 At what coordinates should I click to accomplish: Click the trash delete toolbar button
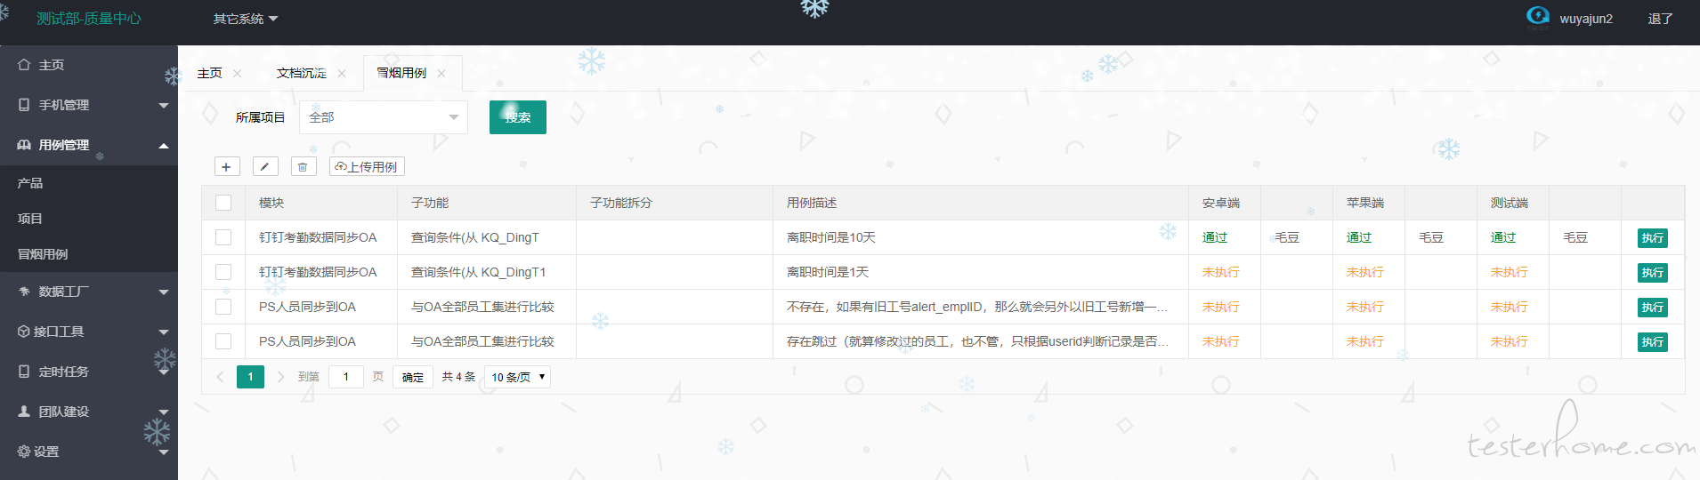[x=303, y=167]
